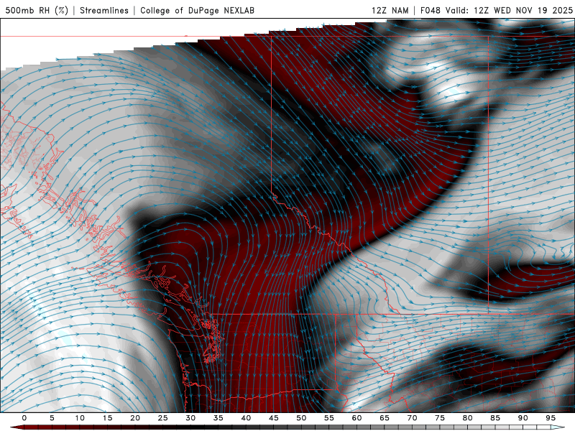Click the 'College of DuPage NEXLAB' text
Viewport: 575px width, 431px height.
point(197,10)
